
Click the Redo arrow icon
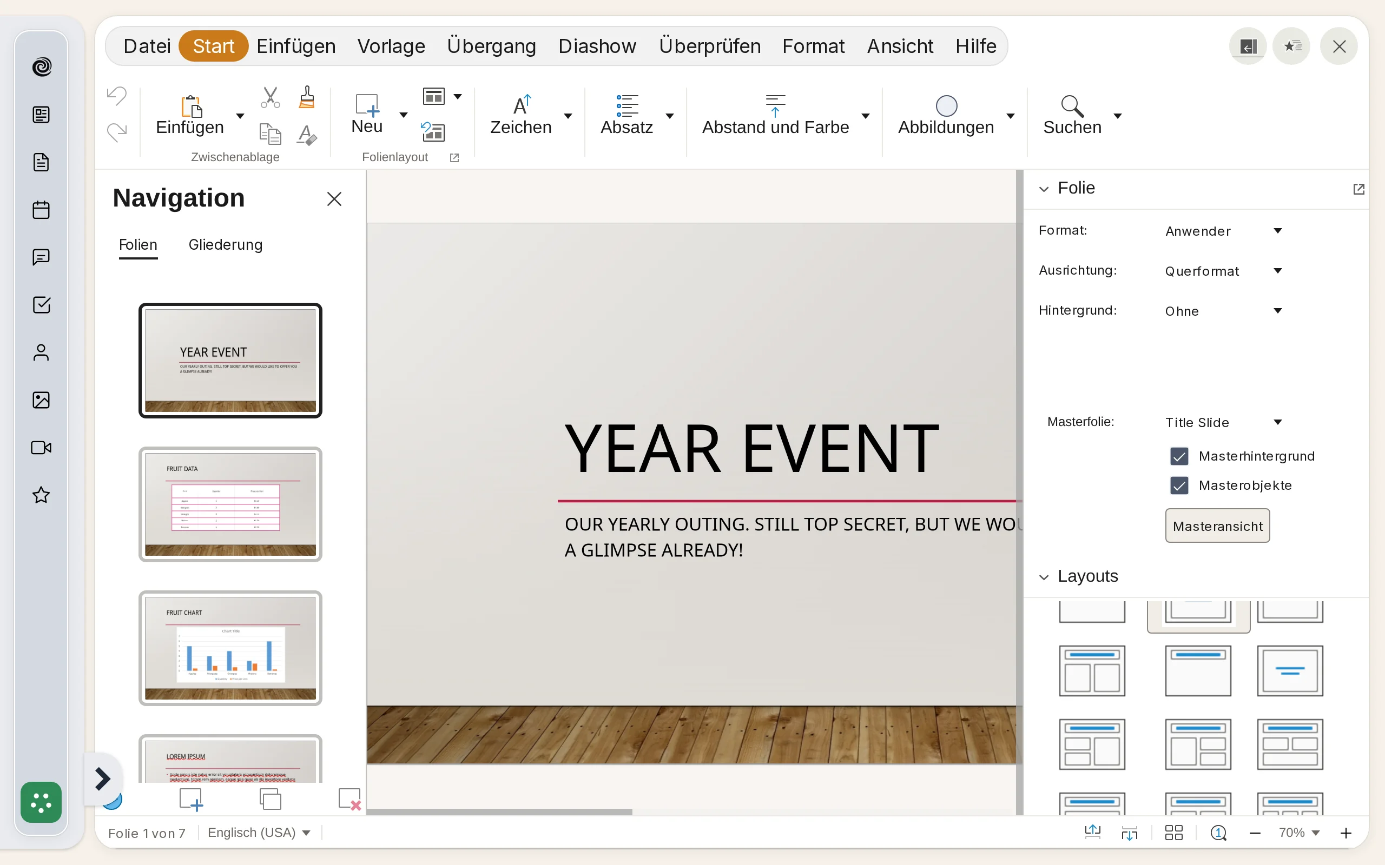click(x=117, y=132)
